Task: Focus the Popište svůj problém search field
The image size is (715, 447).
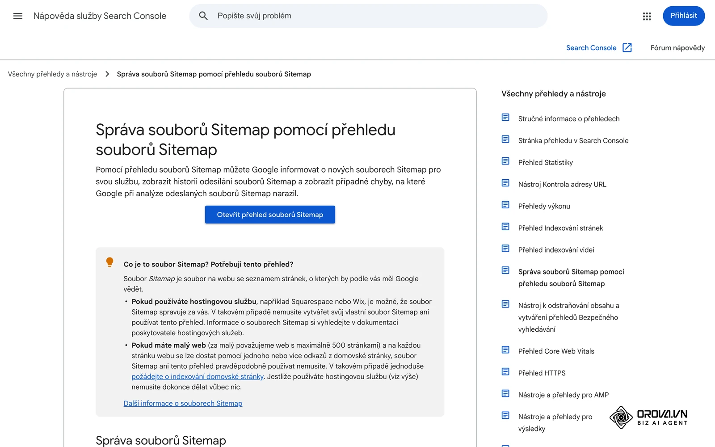Action: [x=368, y=16]
